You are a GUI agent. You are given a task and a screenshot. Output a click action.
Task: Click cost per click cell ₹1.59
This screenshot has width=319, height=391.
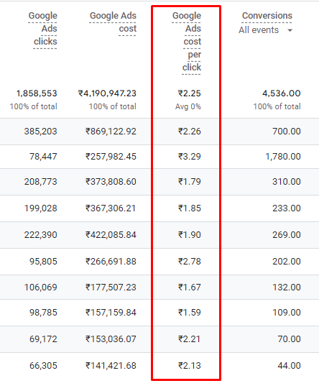coord(190,313)
